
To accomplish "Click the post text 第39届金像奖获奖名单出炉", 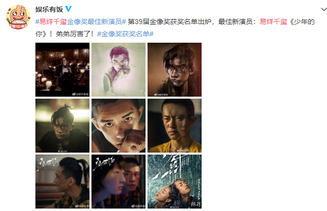I will (170, 22).
